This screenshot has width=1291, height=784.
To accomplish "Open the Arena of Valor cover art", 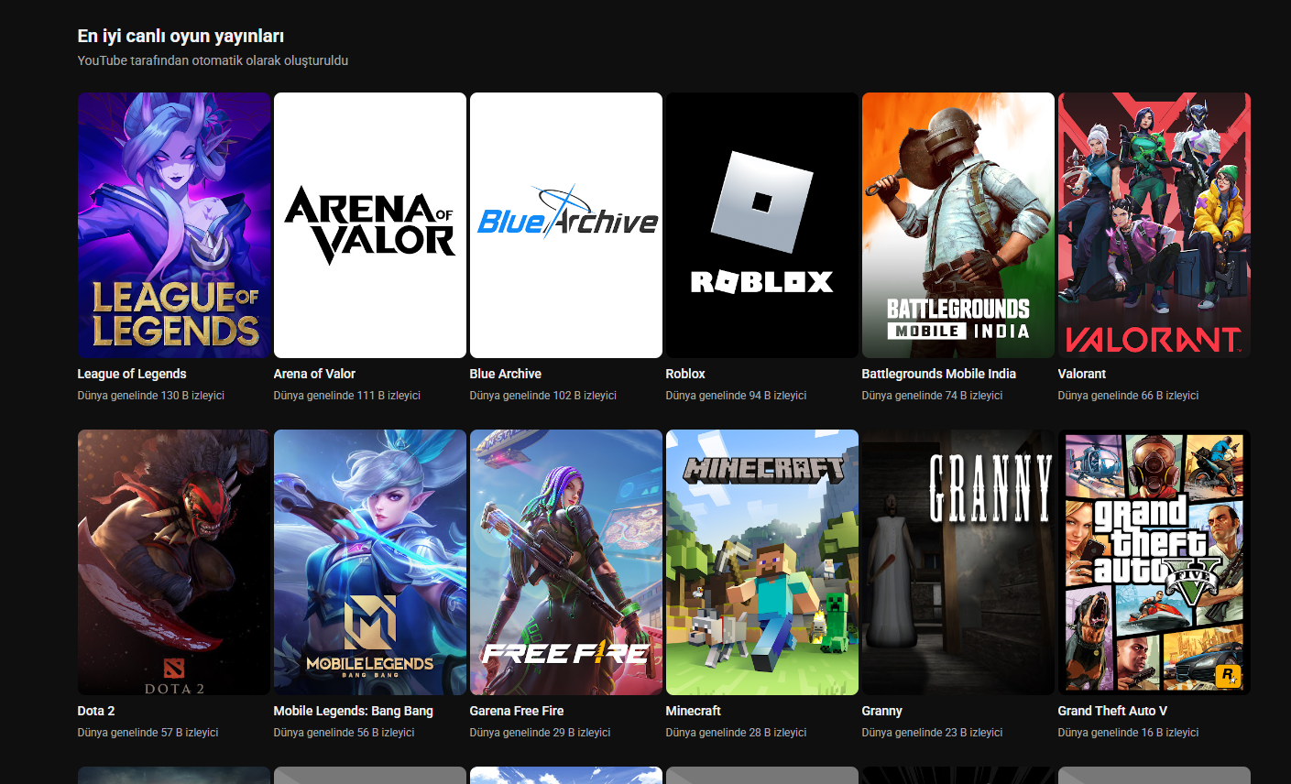I will (x=370, y=225).
